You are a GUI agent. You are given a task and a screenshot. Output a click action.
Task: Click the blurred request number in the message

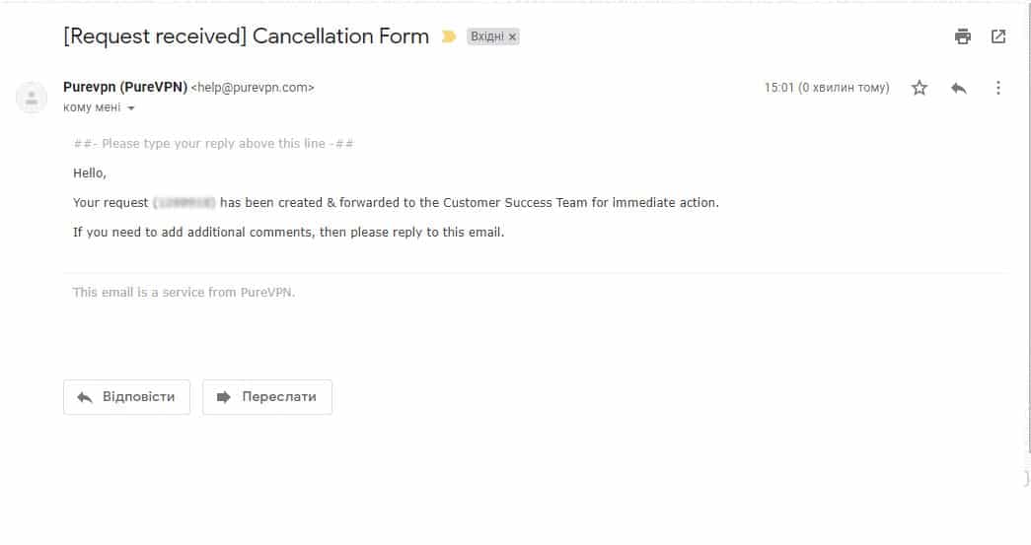click(x=184, y=203)
